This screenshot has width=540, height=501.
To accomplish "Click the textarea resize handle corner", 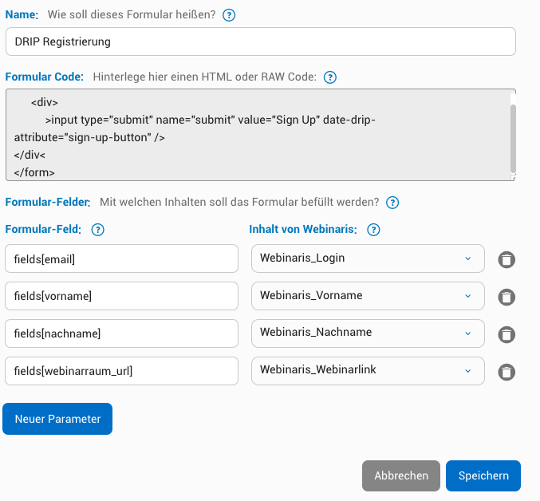I will pyautogui.click(x=513, y=178).
